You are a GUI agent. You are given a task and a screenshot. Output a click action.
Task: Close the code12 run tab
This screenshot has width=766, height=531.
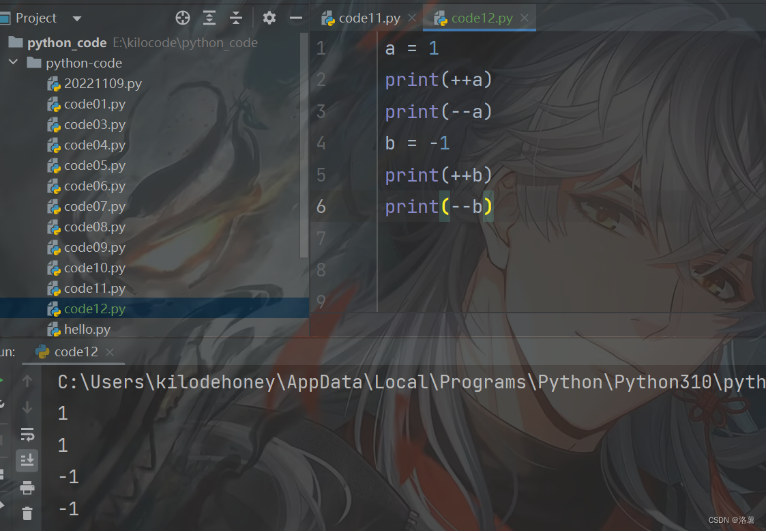tap(110, 352)
